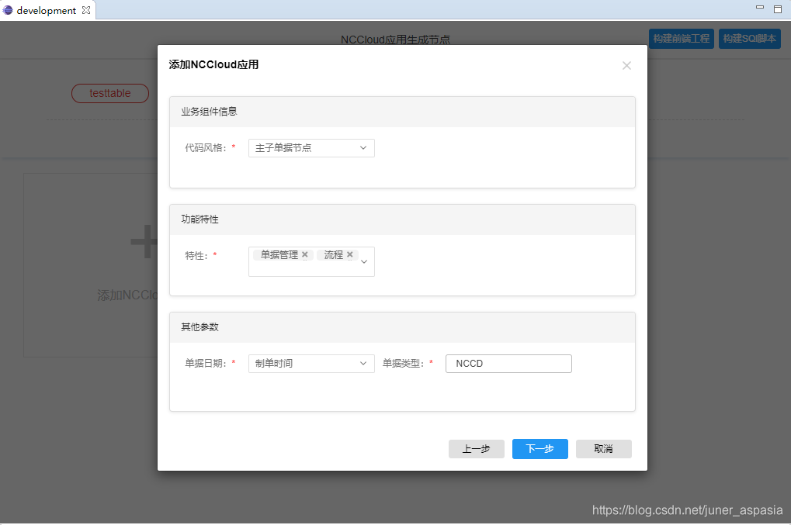Click the 流程 tag label
The image size is (791, 525).
334,255
